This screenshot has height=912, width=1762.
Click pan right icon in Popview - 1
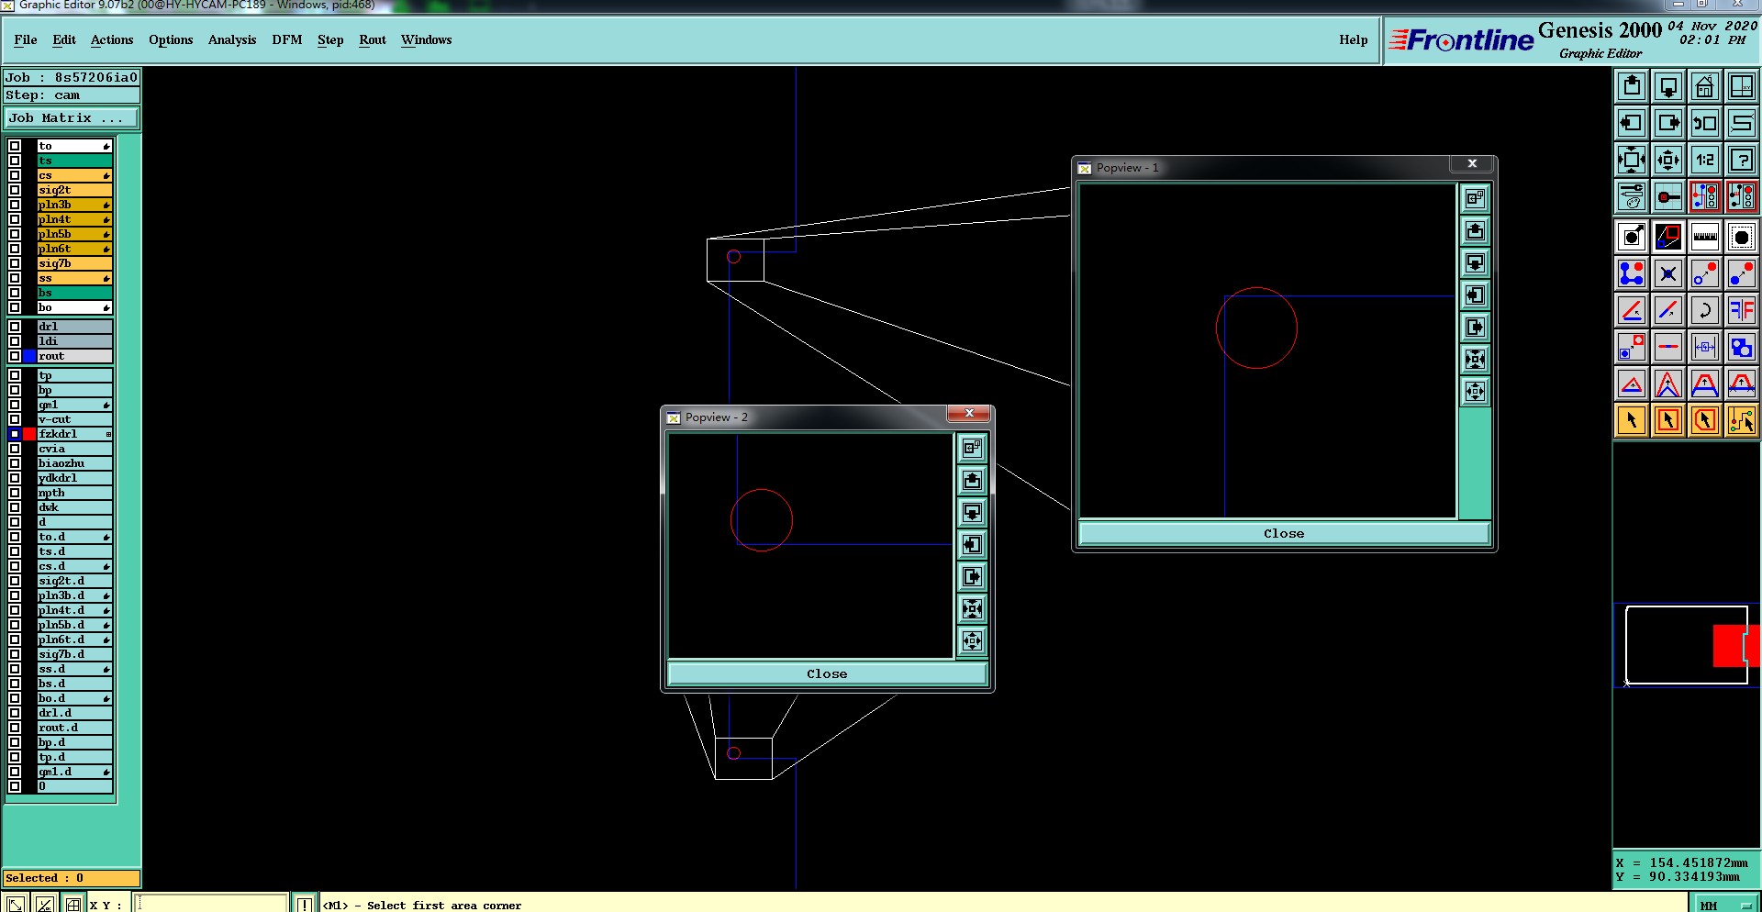point(1475,327)
